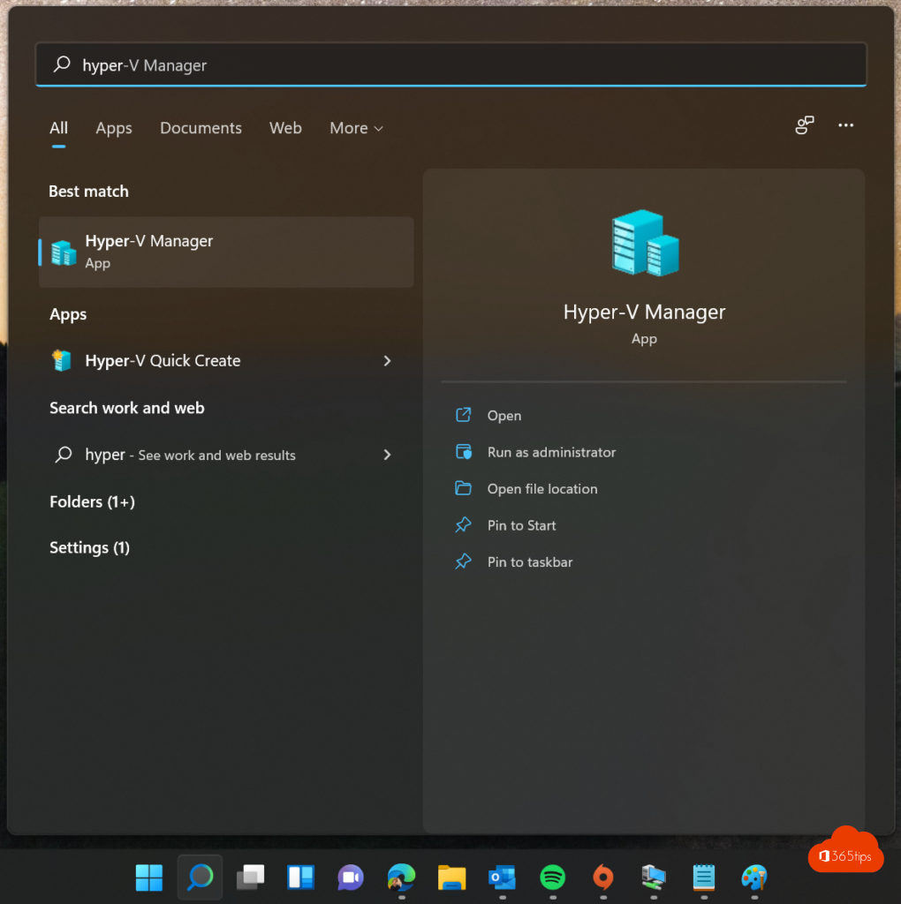Viewport: 901px width, 904px height.
Task: Open Task View in taskbar
Action: click(250, 877)
